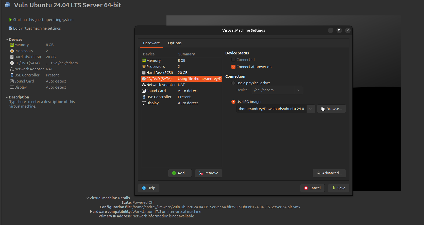Screen dimensions: 424x225
Task: Click the Hard Disk icon in sidebar Devices
Action: [12, 57]
